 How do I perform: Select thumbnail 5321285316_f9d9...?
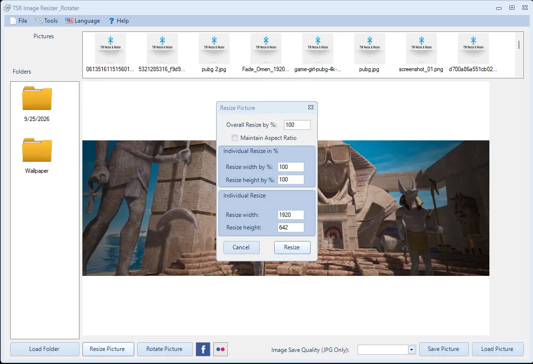[162, 53]
